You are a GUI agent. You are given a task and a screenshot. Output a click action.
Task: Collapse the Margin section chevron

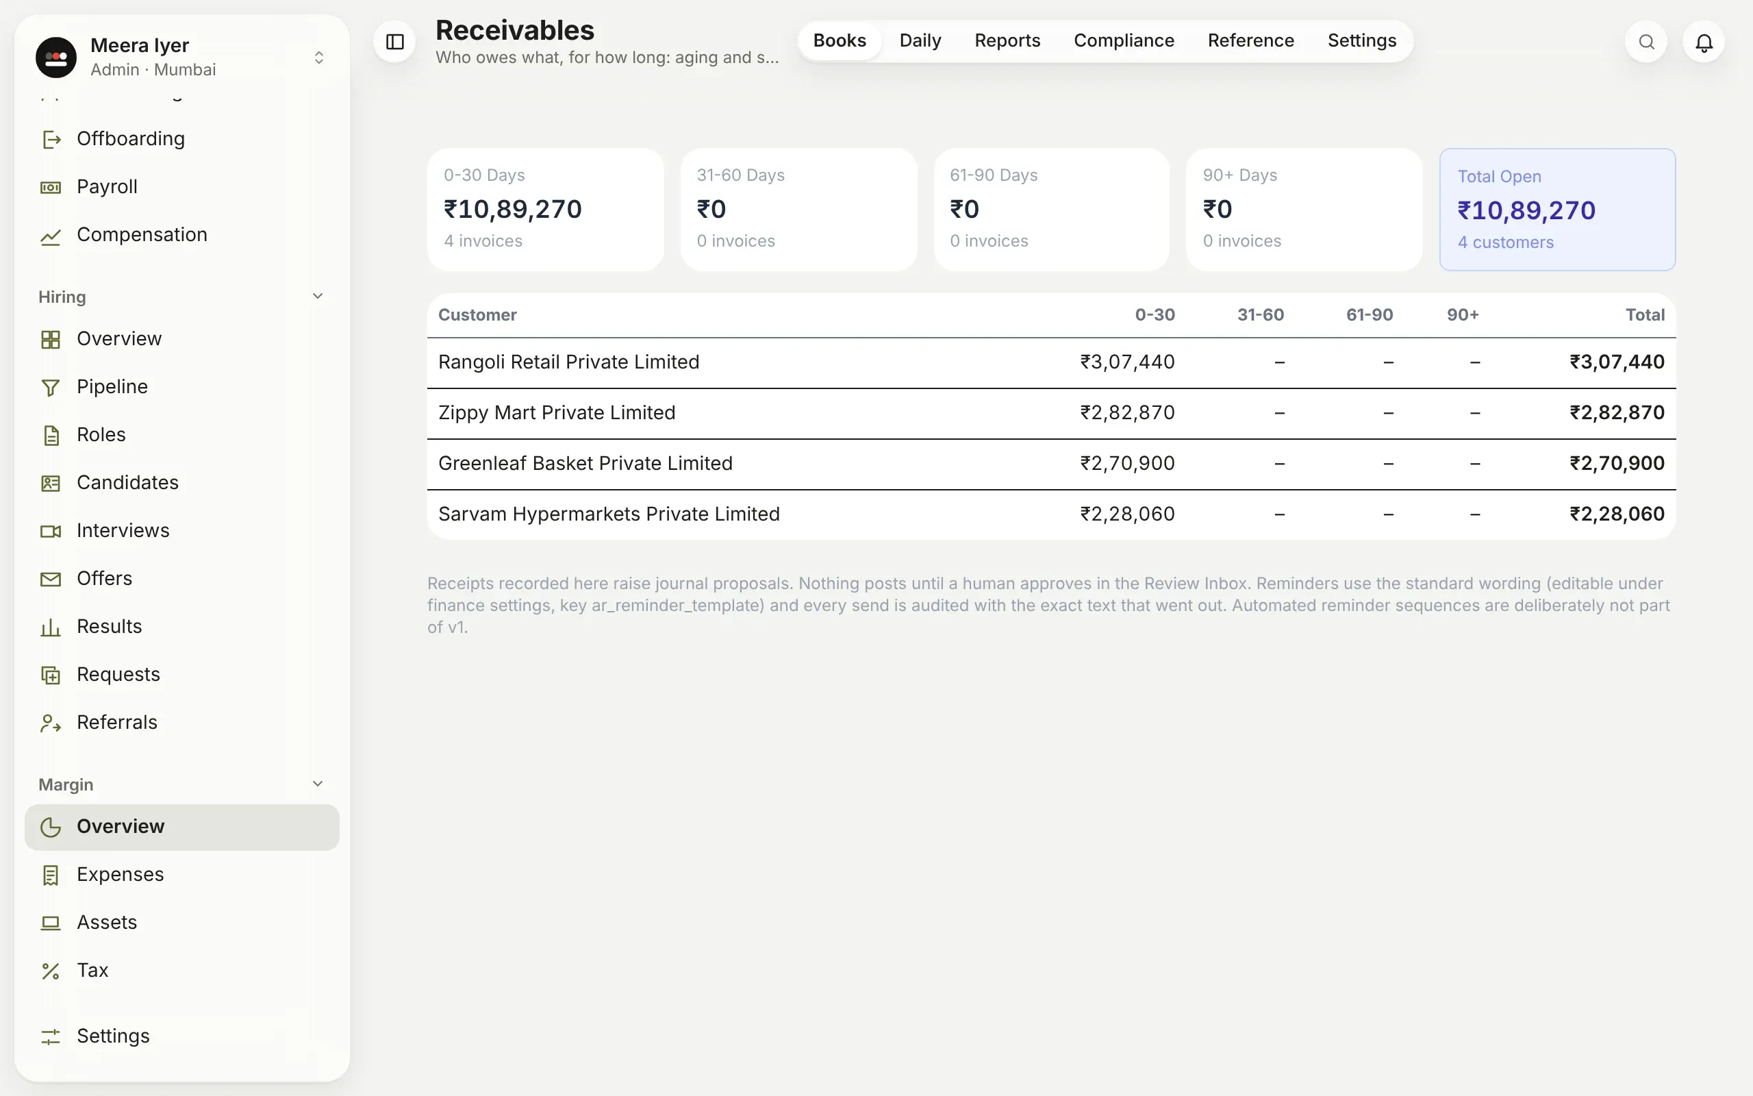317,784
